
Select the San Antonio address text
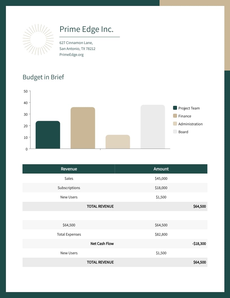77,49
